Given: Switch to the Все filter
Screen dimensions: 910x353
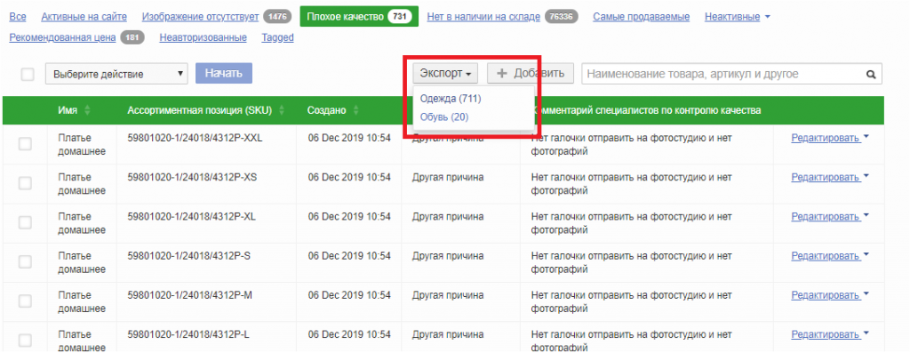Looking at the screenshot, I should (x=18, y=17).
